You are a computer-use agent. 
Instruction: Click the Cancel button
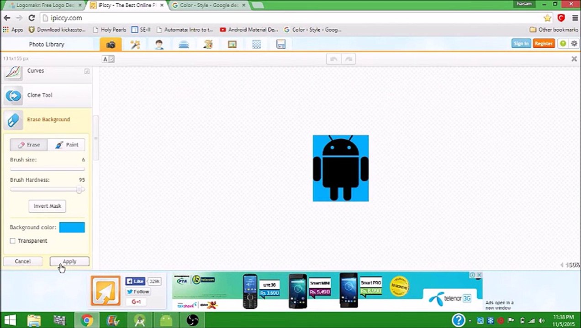point(22,261)
